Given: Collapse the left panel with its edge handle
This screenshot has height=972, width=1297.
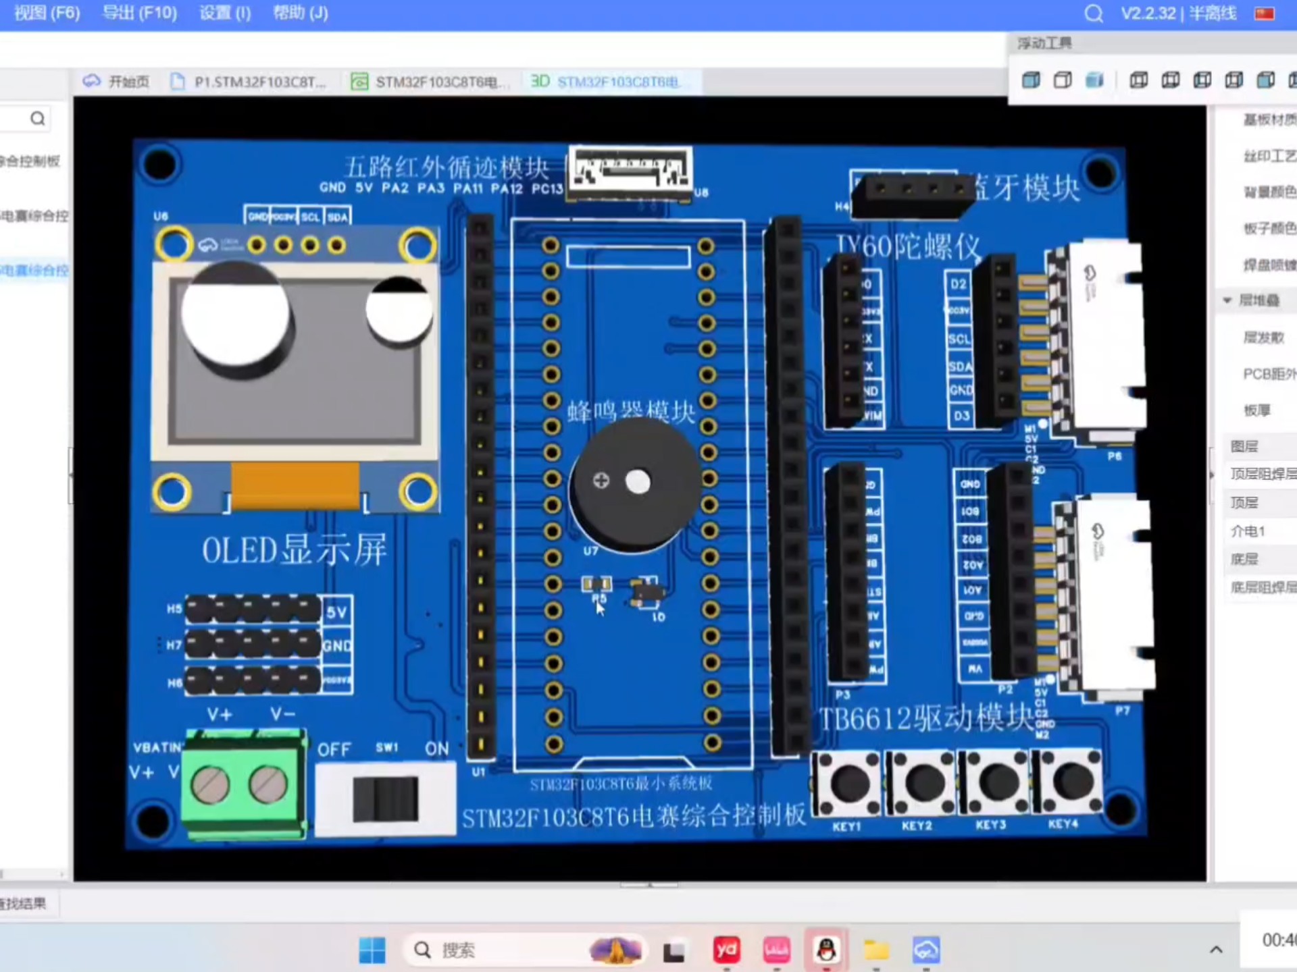Looking at the screenshot, I should coord(70,475).
